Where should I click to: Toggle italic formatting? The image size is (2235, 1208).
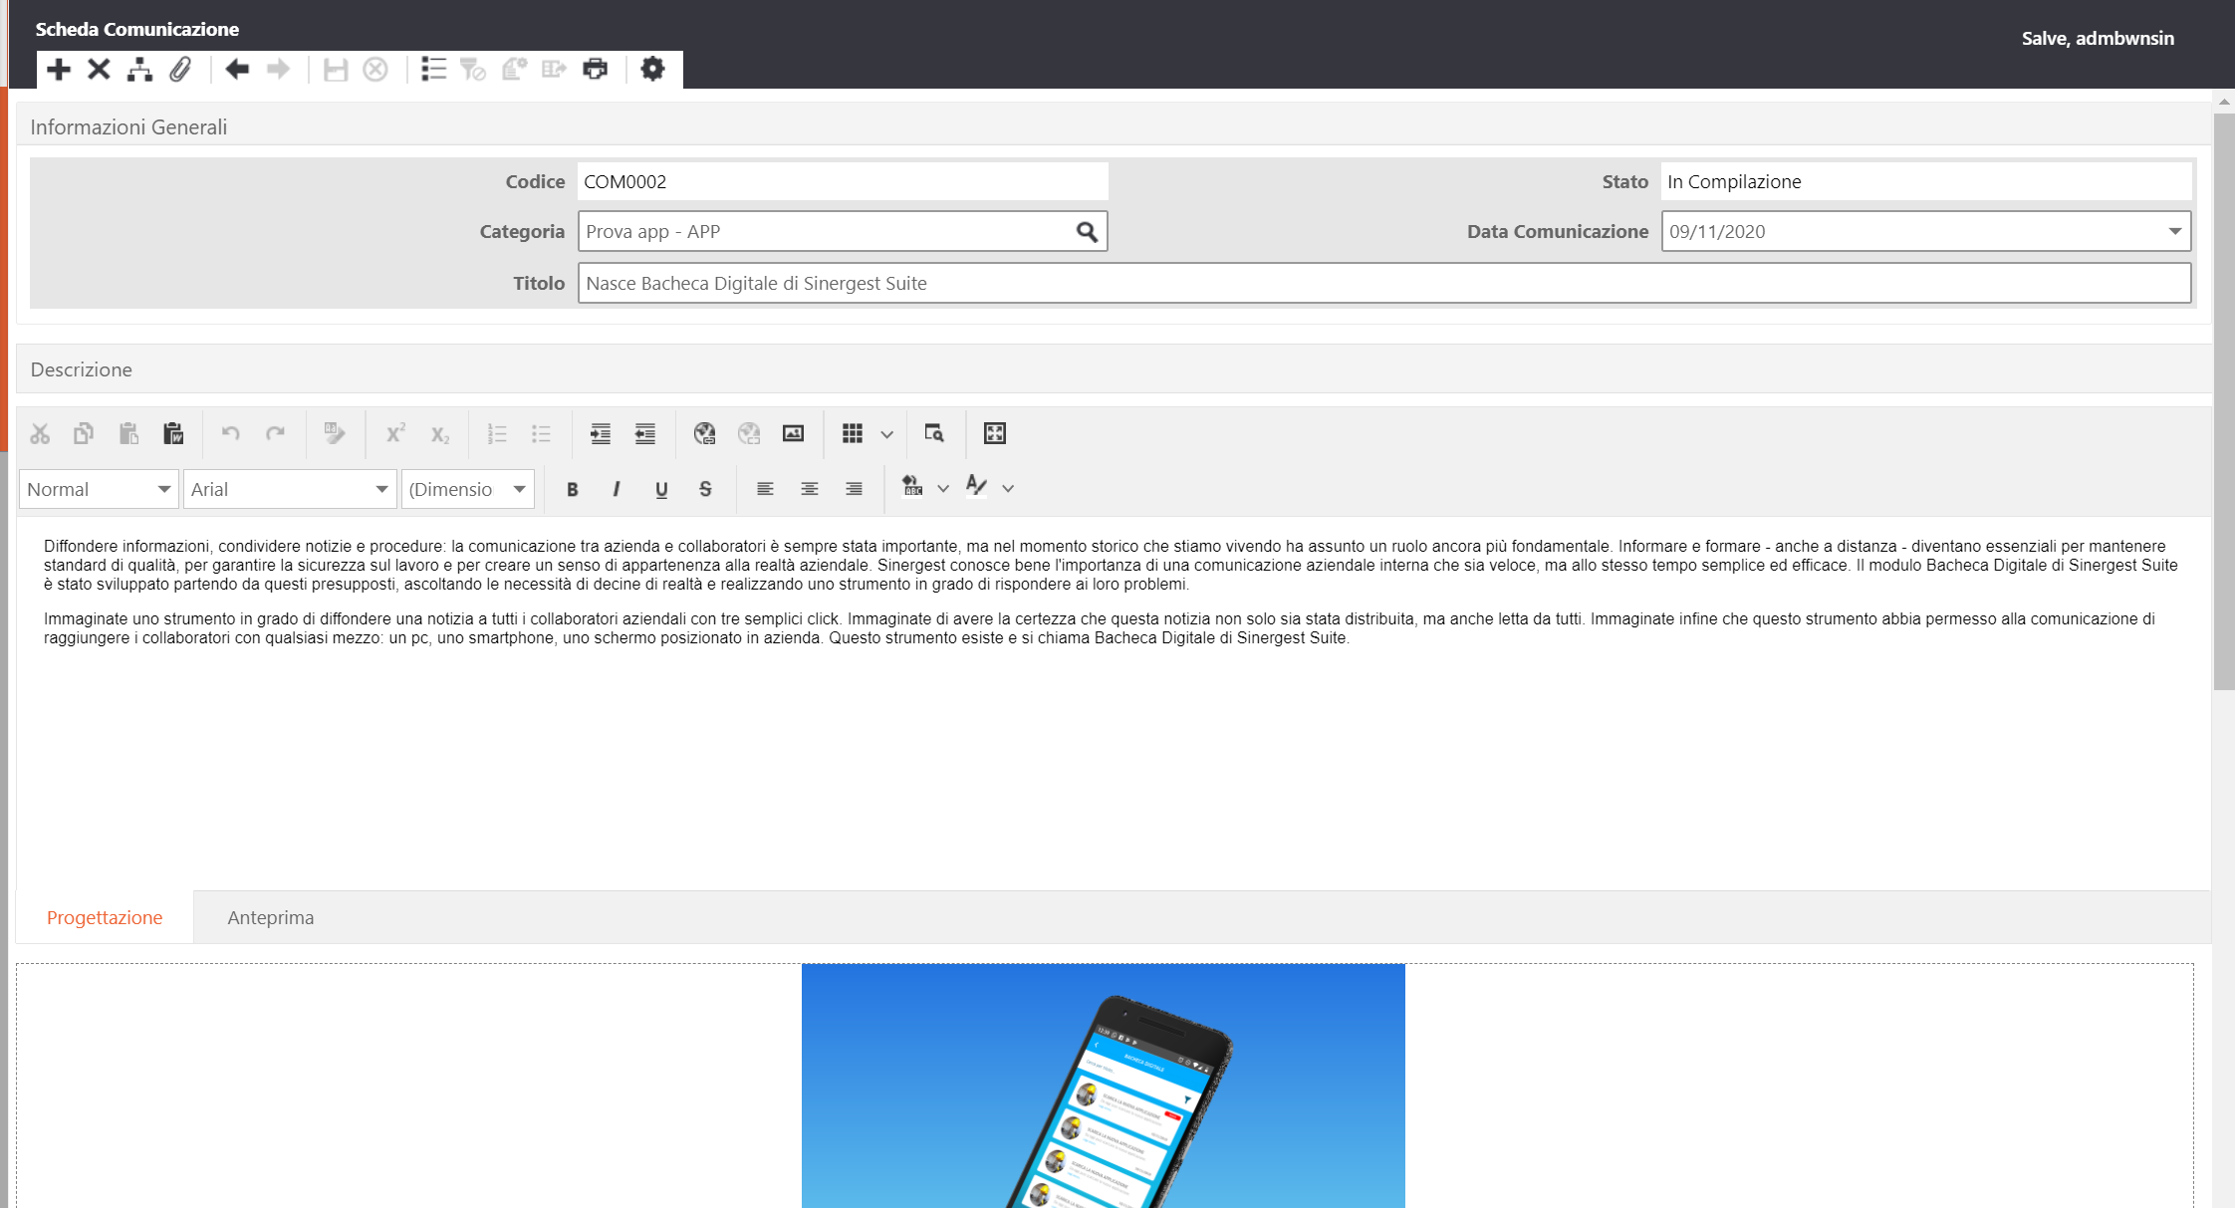[617, 489]
